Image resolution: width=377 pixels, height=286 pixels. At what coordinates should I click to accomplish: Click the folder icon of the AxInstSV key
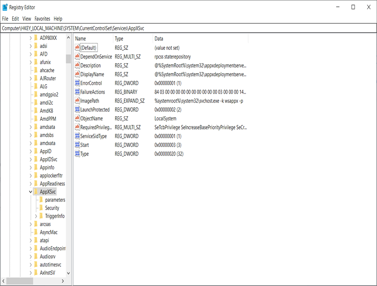point(36,273)
